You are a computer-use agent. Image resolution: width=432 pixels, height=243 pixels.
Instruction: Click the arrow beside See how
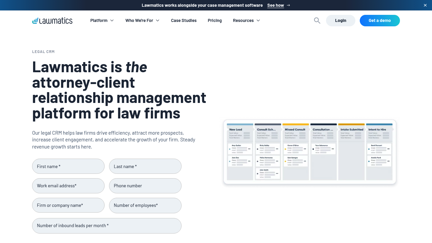point(288,5)
